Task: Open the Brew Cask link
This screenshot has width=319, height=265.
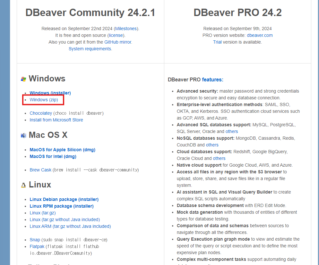Action: point(40,170)
